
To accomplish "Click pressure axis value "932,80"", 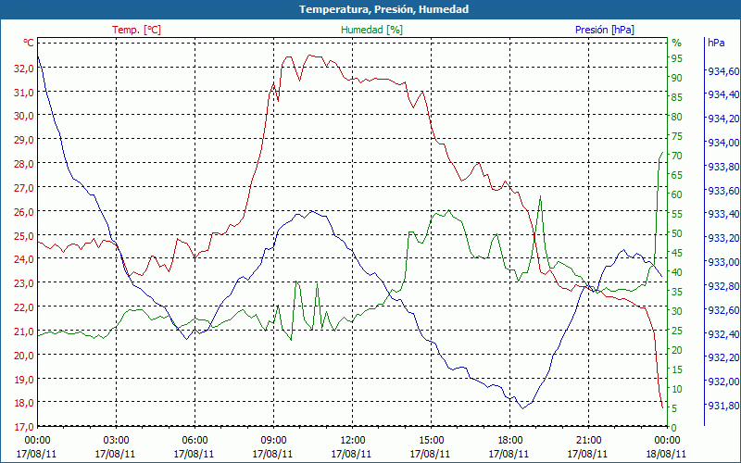I will (723, 286).
